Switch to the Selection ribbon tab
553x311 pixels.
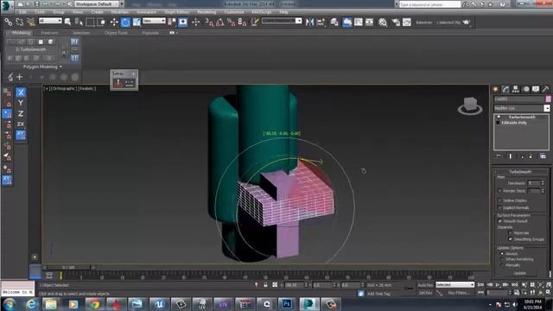pos(81,33)
